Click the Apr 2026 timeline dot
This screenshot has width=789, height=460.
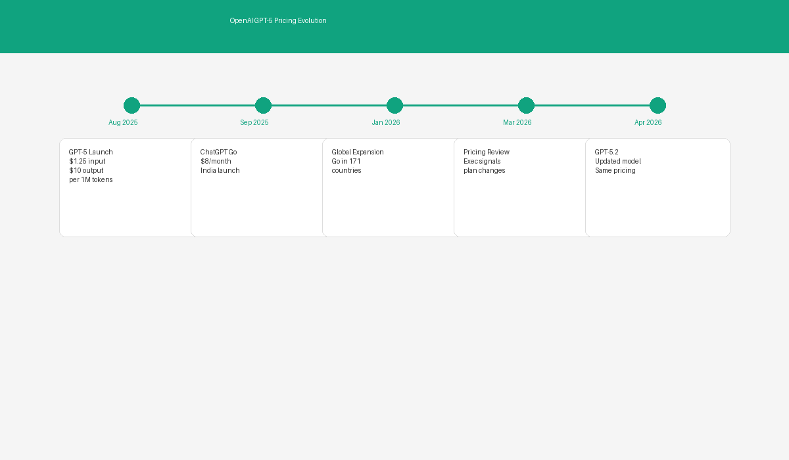pyautogui.click(x=657, y=105)
